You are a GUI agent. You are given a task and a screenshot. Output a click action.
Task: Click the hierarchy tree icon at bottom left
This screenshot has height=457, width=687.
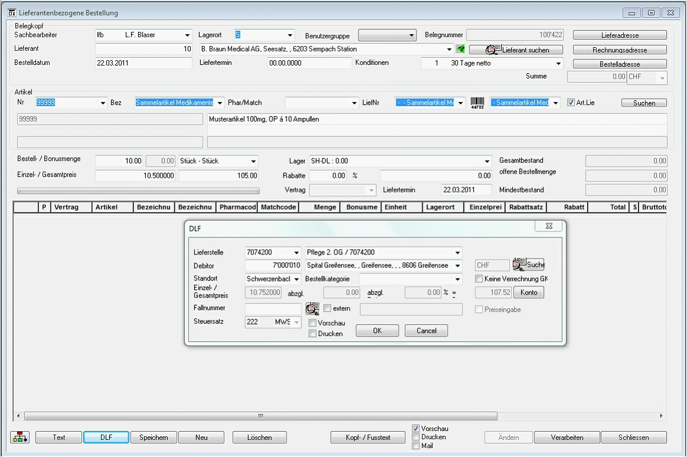click(19, 438)
